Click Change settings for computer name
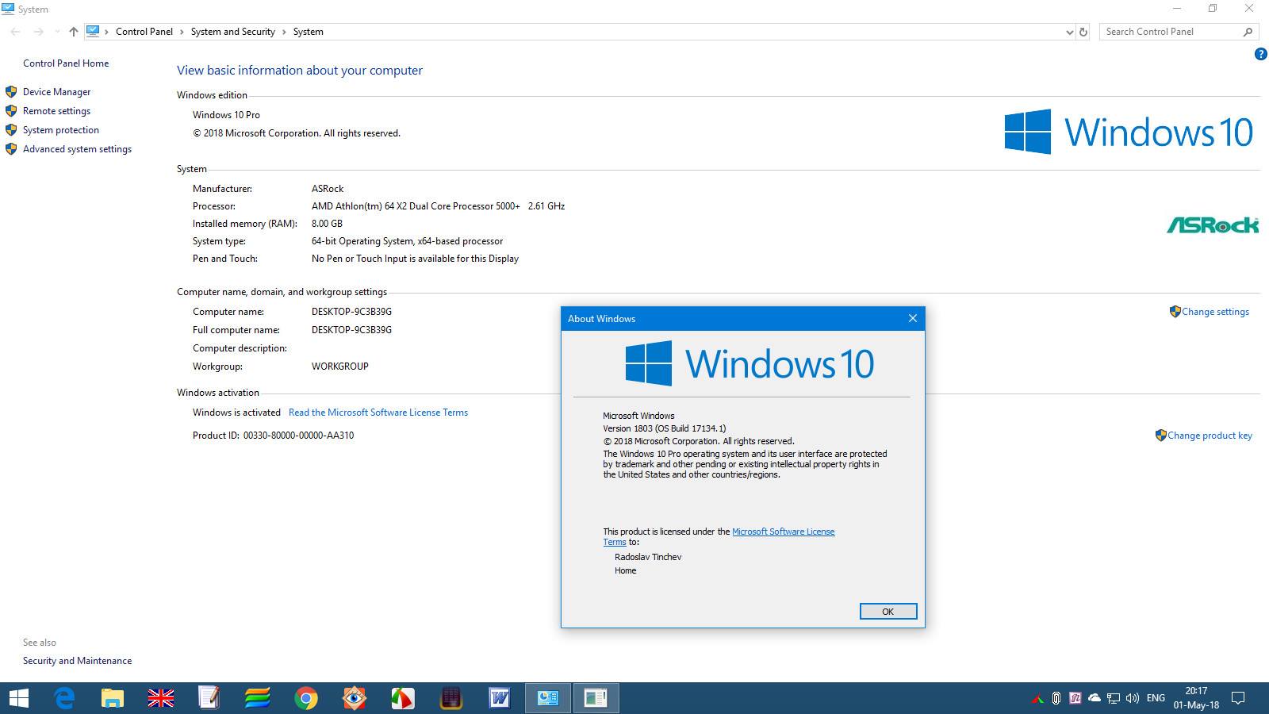The image size is (1269, 714). [1215, 312]
